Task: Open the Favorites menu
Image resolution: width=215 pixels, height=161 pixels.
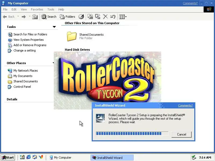Action: point(37,9)
